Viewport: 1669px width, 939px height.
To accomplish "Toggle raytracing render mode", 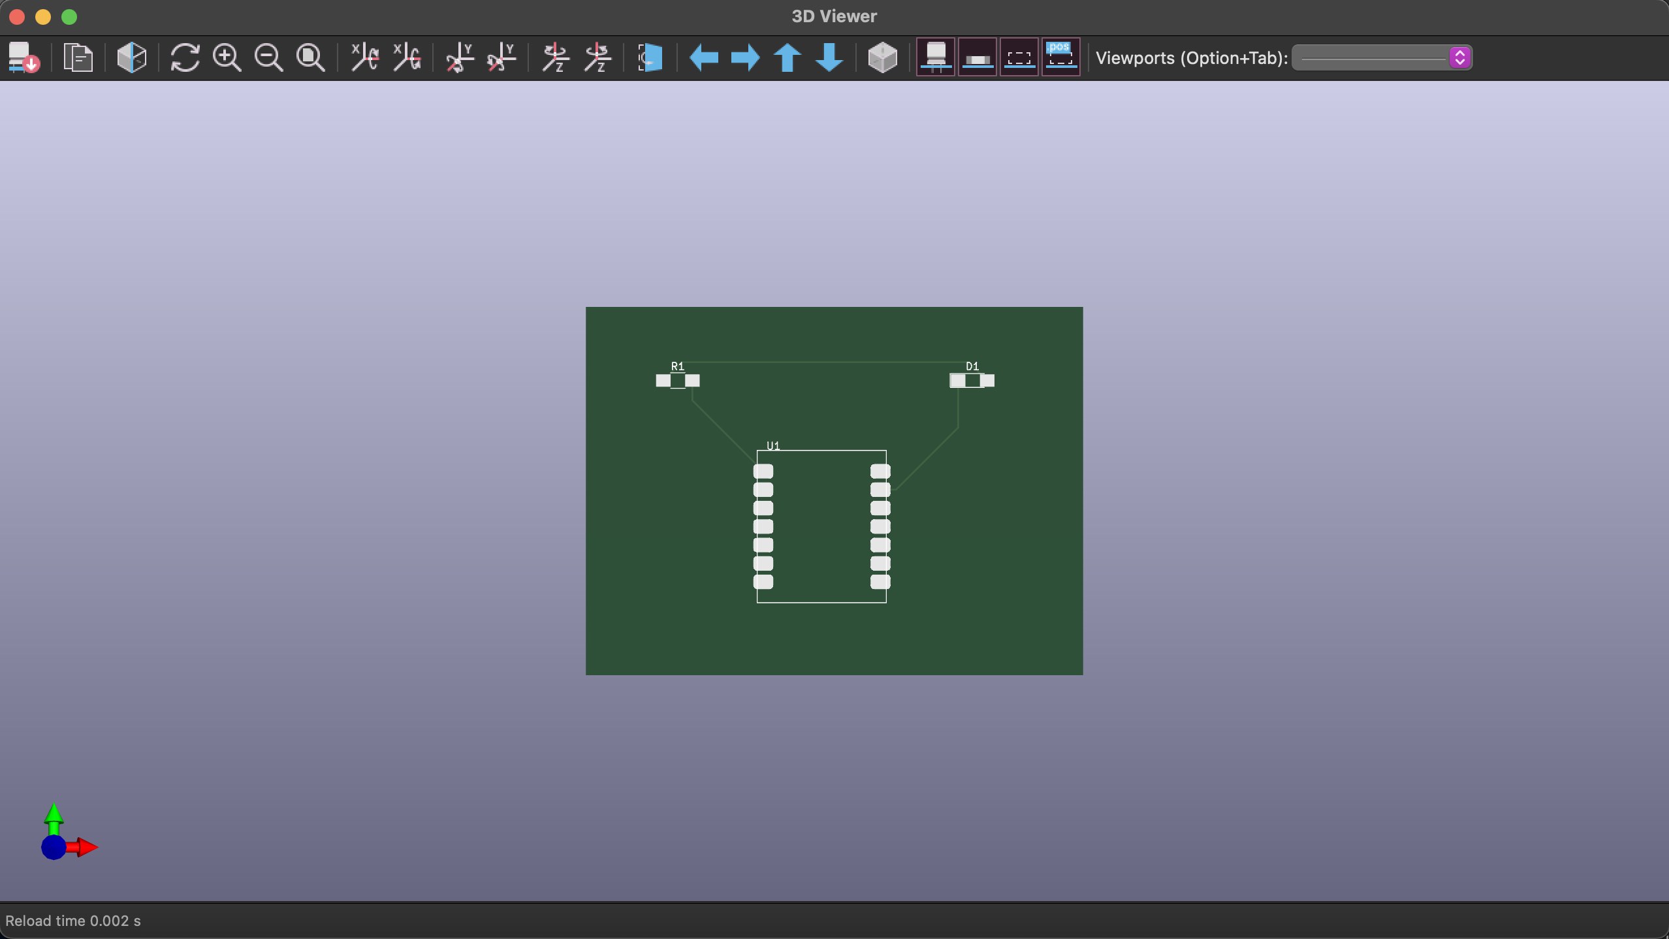I will pos(131,57).
